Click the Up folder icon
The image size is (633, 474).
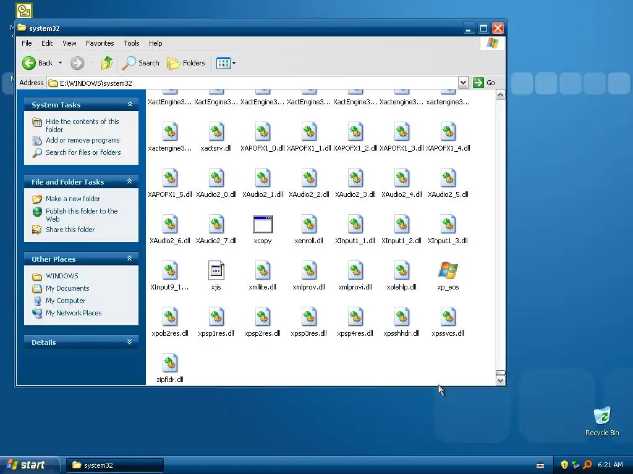pyautogui.click(x=107, y=63)
